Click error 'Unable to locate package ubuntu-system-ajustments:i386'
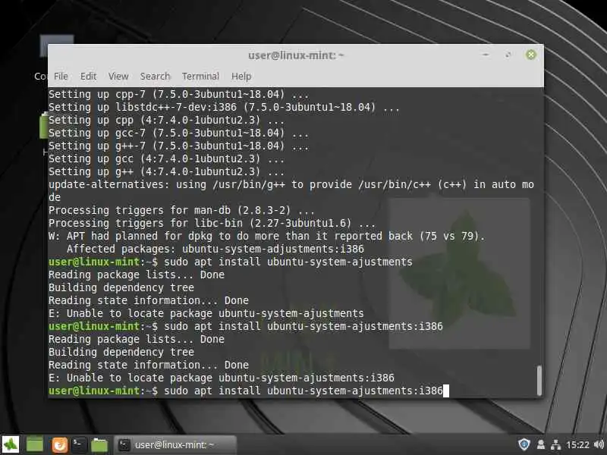This screenshot has height=455, width=607. (x=222, y=378)
